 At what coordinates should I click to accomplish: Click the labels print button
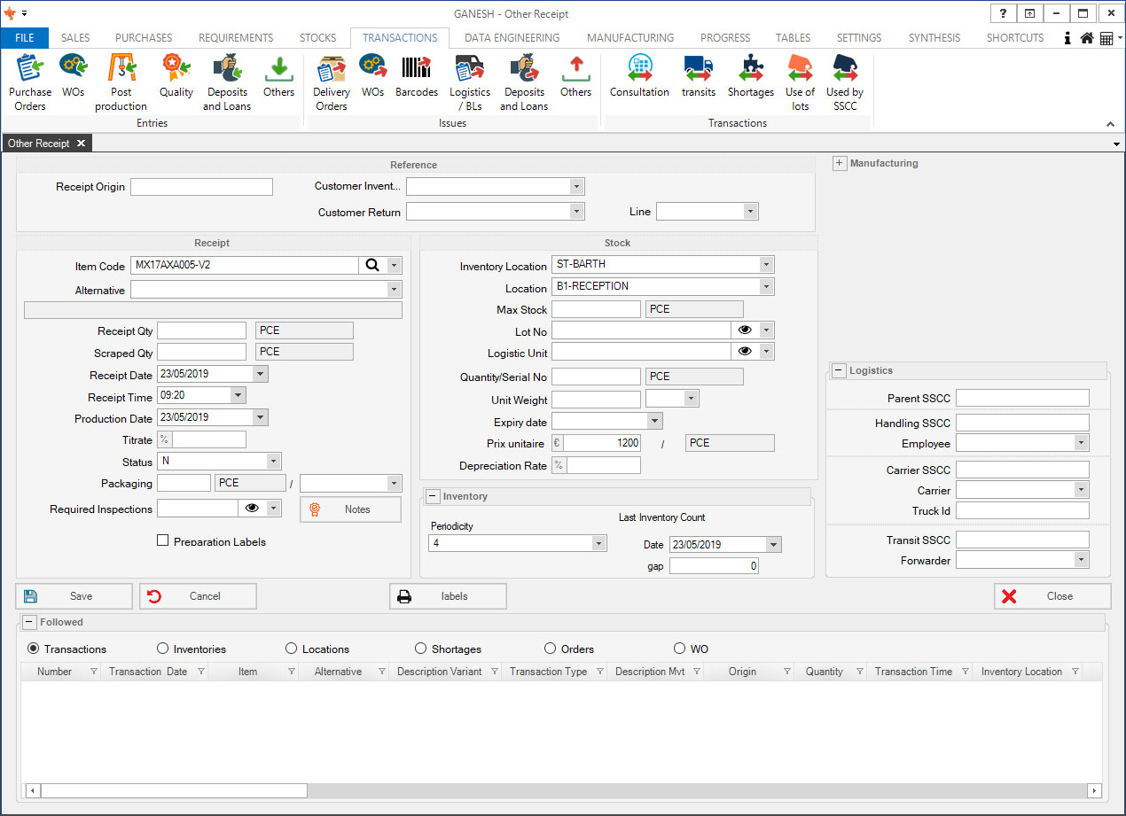coord(448,596)
